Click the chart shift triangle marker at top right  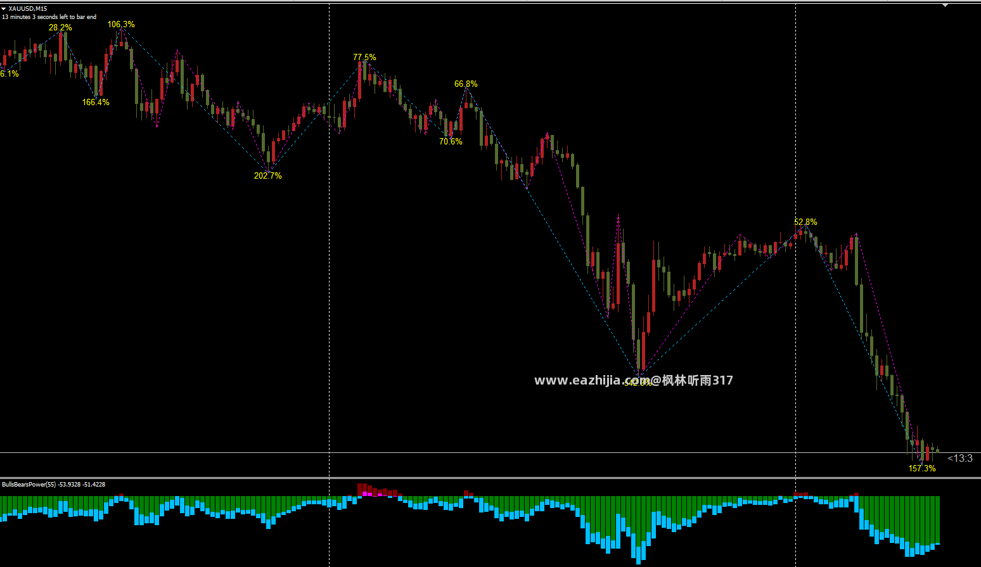945,6
